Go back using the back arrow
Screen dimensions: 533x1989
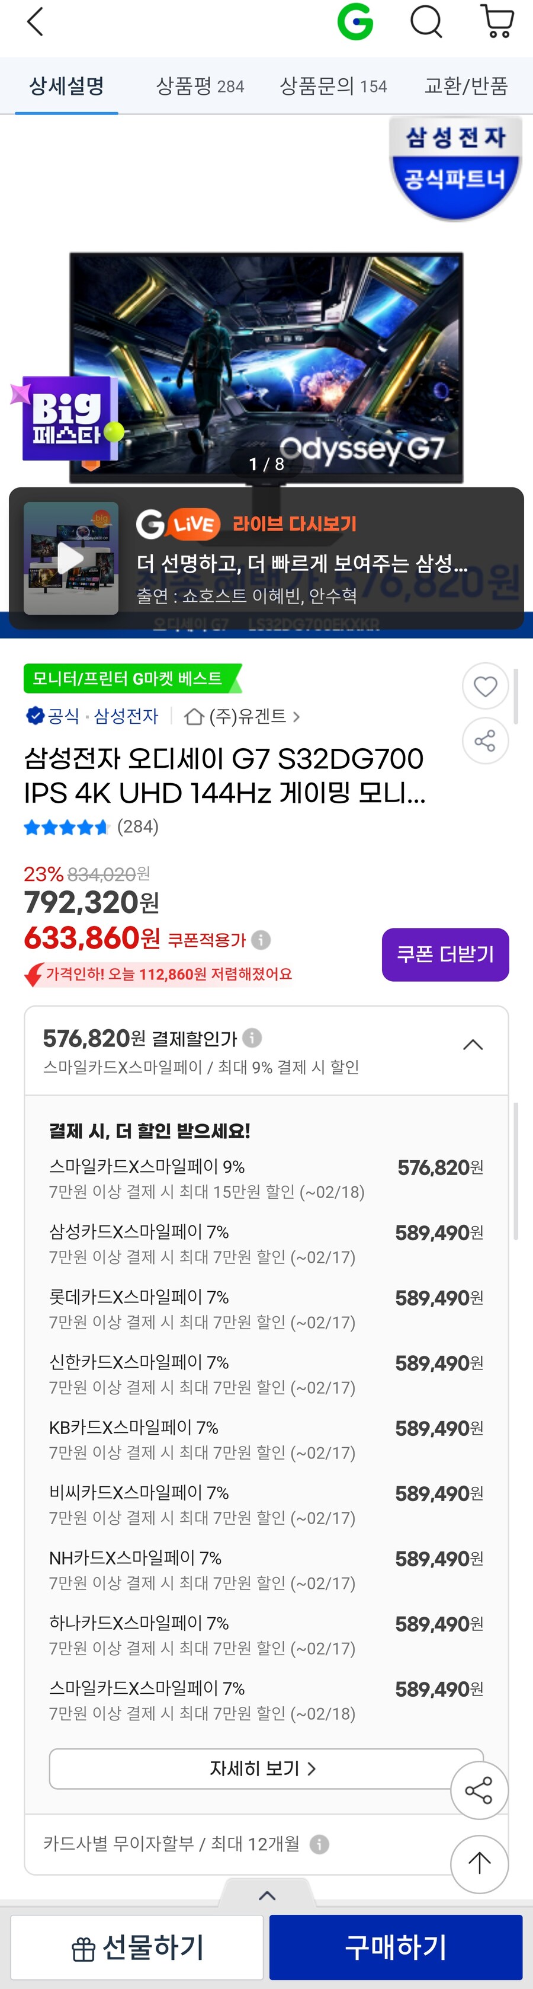pyautogui.click(x=33, y=21)
